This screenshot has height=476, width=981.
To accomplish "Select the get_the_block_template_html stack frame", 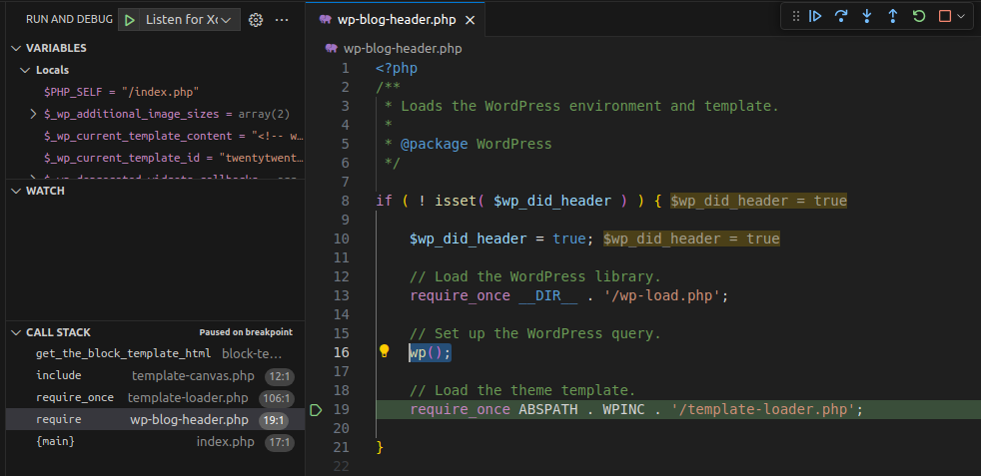I will coord(124,354).
